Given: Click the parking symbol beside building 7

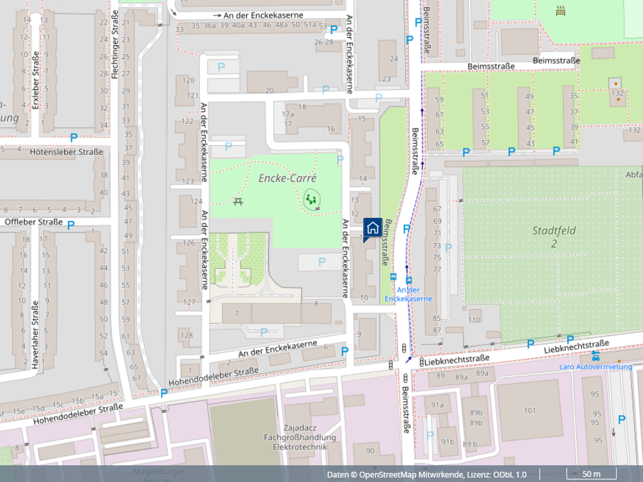Looking at the screenshot, I should coord(264,332).
